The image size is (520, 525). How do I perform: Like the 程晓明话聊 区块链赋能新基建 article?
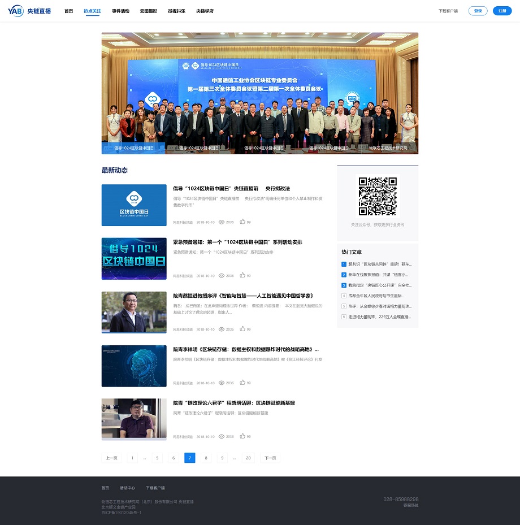coord(242,436)
